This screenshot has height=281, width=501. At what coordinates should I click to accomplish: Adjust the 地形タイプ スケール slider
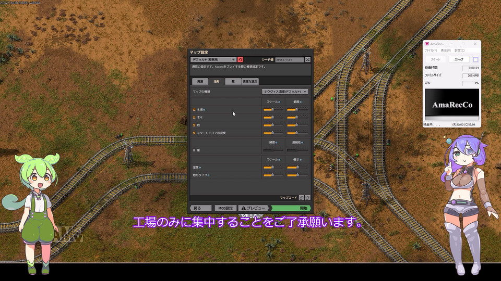click(273, 175)
